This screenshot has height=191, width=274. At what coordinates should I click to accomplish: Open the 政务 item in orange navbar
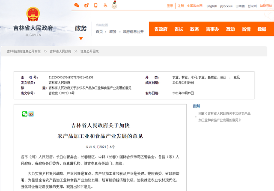194,29
